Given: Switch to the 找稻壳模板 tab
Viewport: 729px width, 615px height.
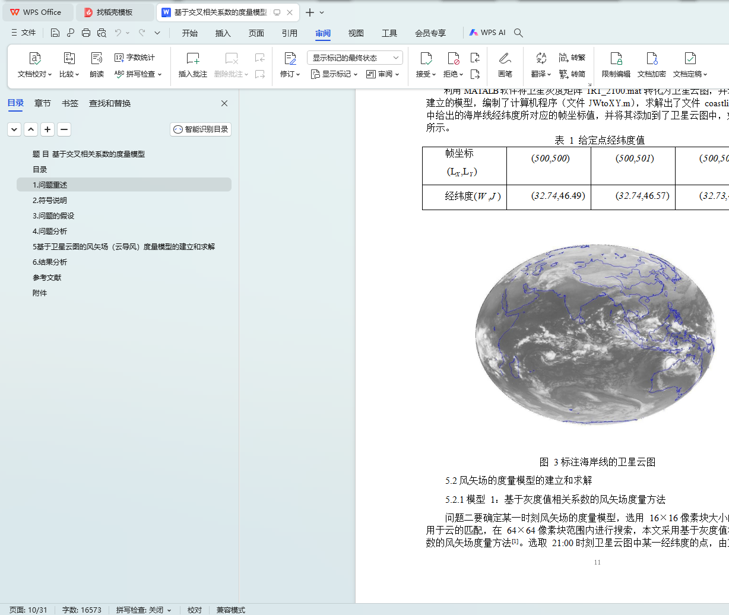Looking at the screenshot, I should 115,12.
